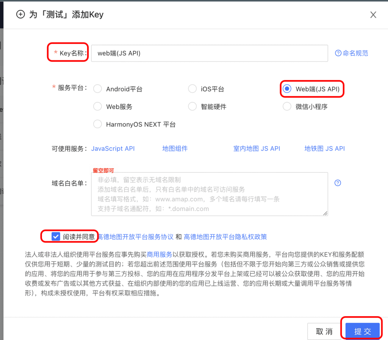Open the 地图组件 service link
The height and width of the screenshot is (340, 388).
point(175,148)
